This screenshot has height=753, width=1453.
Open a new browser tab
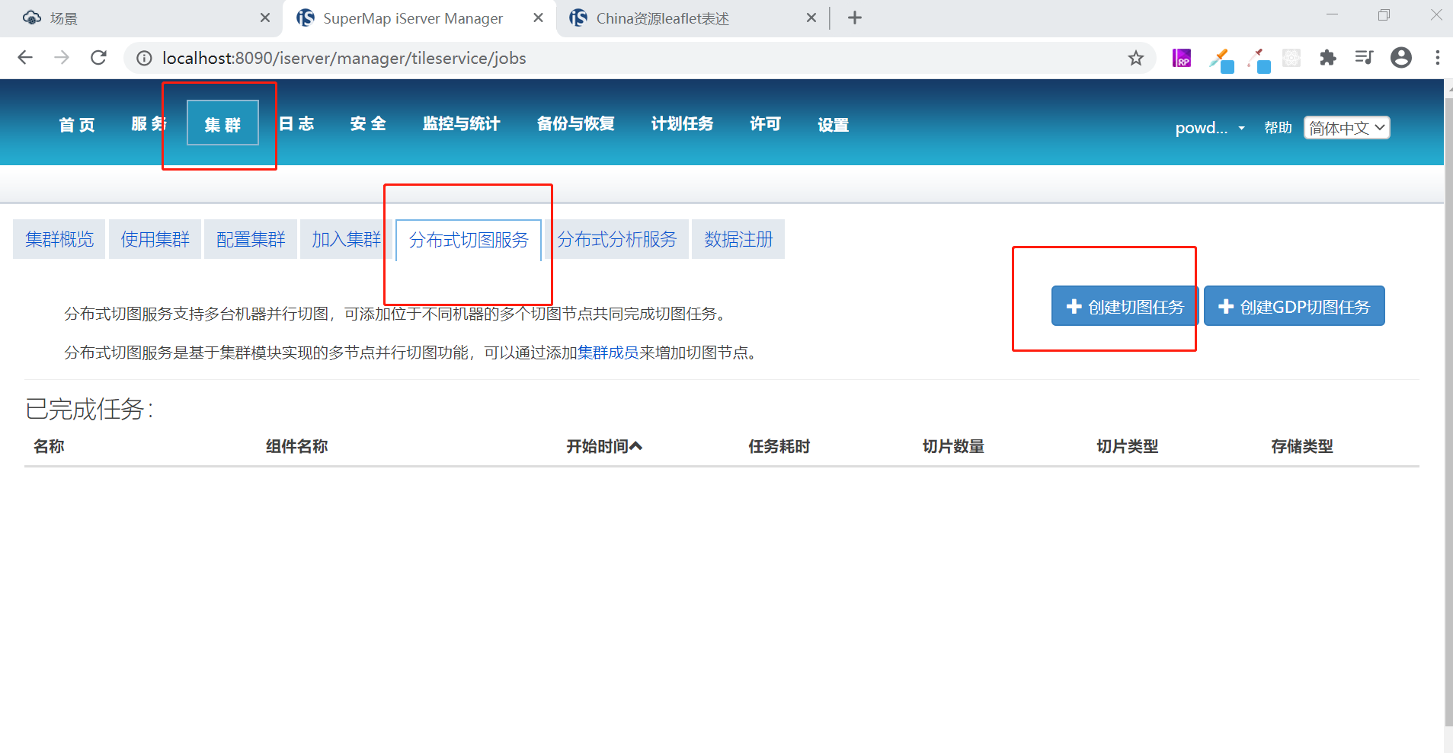(855, 18)
